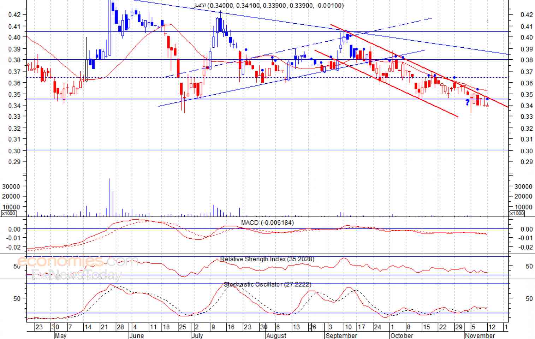Click the date label 28 on time axis
This screenshot has width=535, height=339.
[x=120, y=327]
